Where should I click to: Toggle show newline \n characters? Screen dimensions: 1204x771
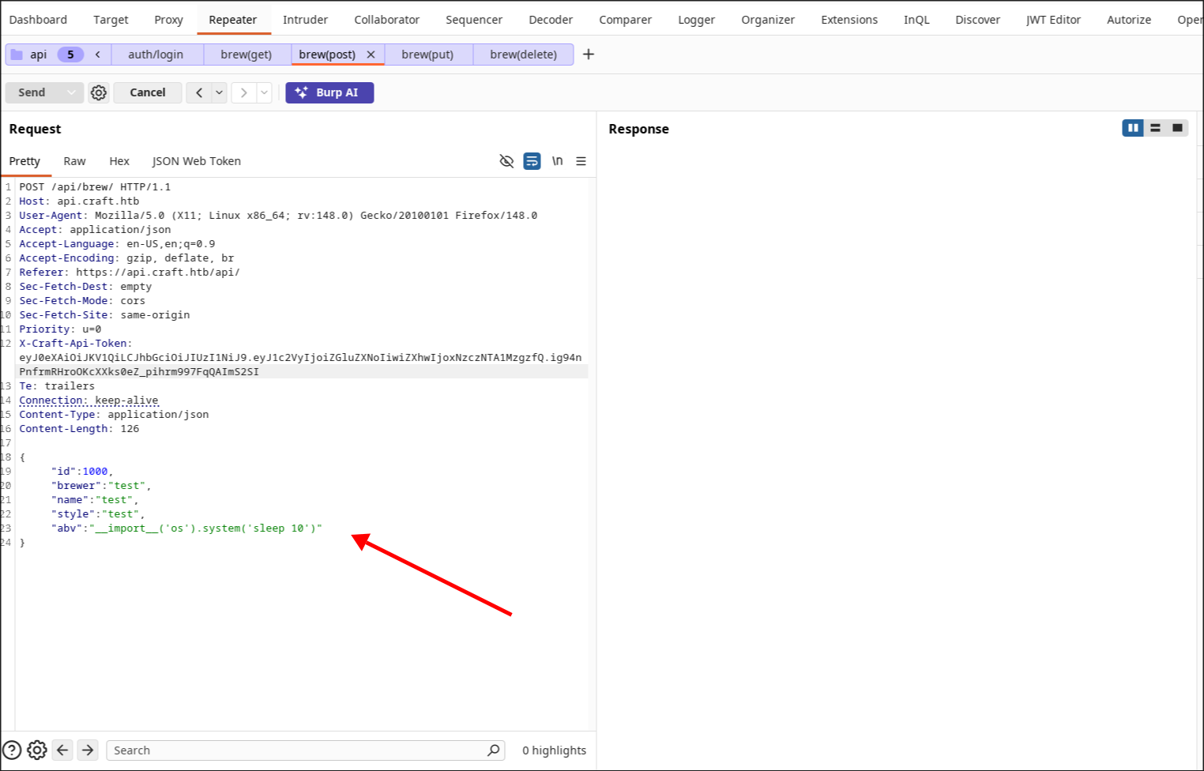(x=558, y=161)
